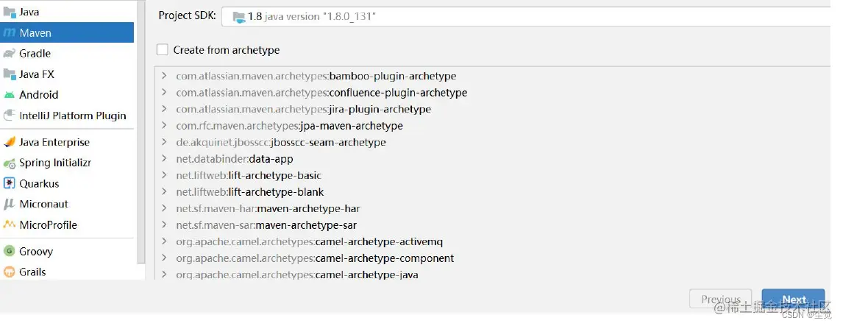Enable Create from archetype checkbox
843x326 pixels.
pos(163,50)
